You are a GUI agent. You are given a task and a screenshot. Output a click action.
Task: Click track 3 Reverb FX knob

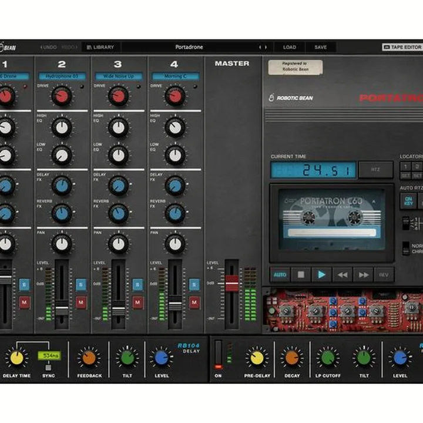[x=119, y=213]
